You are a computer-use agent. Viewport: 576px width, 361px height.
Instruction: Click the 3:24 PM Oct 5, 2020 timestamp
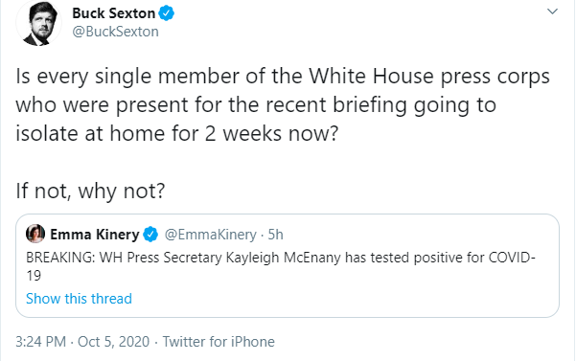[x=82, y=342]
